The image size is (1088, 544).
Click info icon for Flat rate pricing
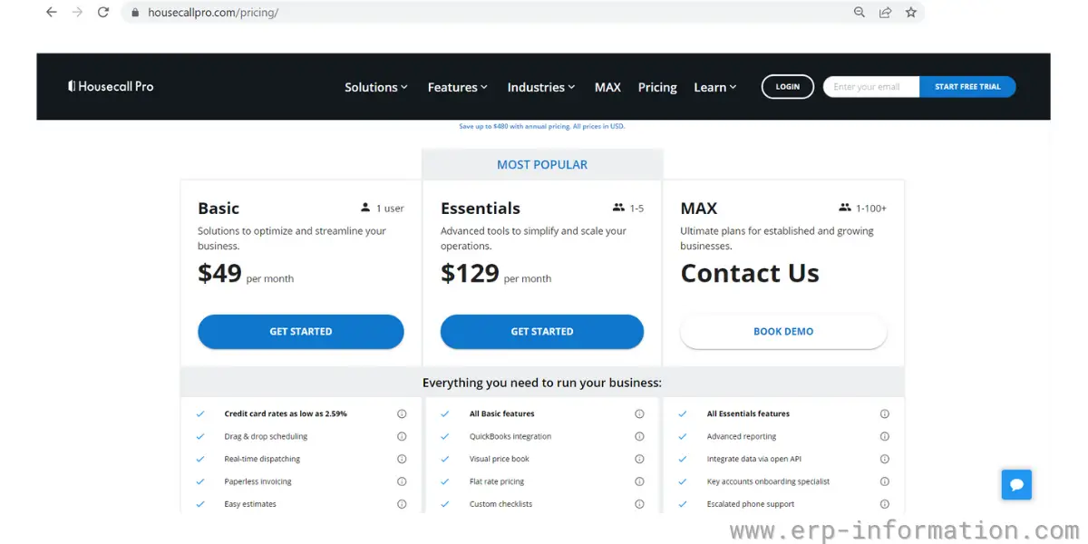coord(639,481)
